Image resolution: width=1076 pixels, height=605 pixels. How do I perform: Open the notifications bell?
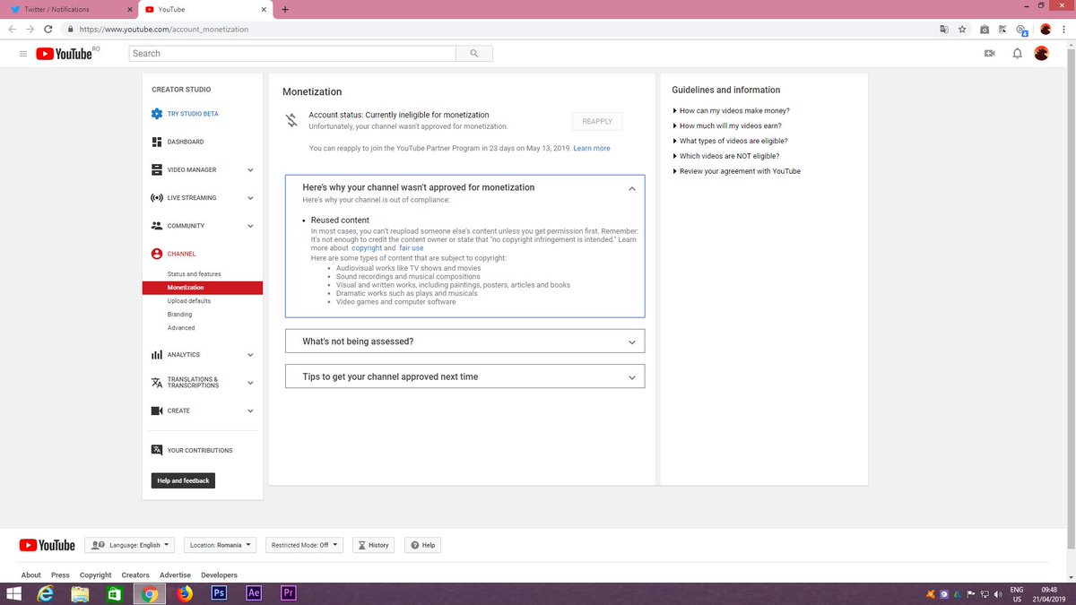click(1017, 54)
